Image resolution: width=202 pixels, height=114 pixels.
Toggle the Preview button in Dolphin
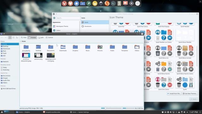[32, 37]
